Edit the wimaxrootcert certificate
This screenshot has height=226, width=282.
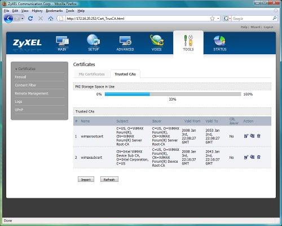(x=246, y=136)
